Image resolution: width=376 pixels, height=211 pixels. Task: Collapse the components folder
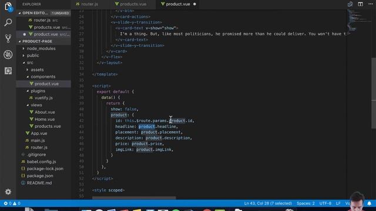(43, 77)
